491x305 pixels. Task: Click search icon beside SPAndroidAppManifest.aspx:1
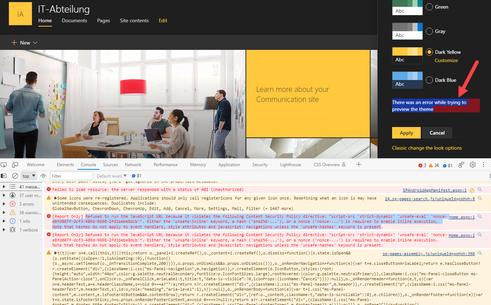coord(480,189)
